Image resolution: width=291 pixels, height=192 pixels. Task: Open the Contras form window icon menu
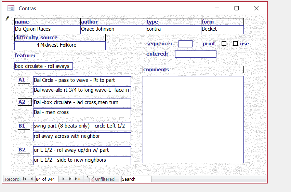coord(11,8)
